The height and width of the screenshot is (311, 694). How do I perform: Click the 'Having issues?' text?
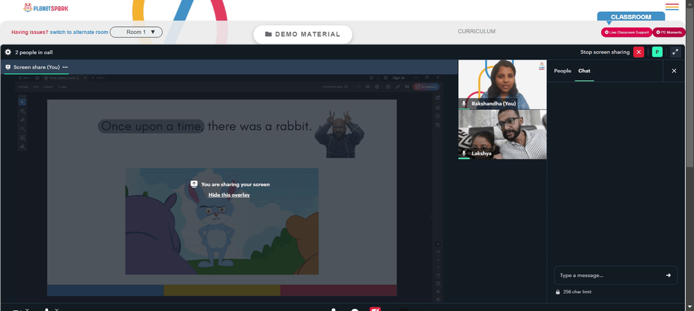pyautogui.click(x=30, y=33)
